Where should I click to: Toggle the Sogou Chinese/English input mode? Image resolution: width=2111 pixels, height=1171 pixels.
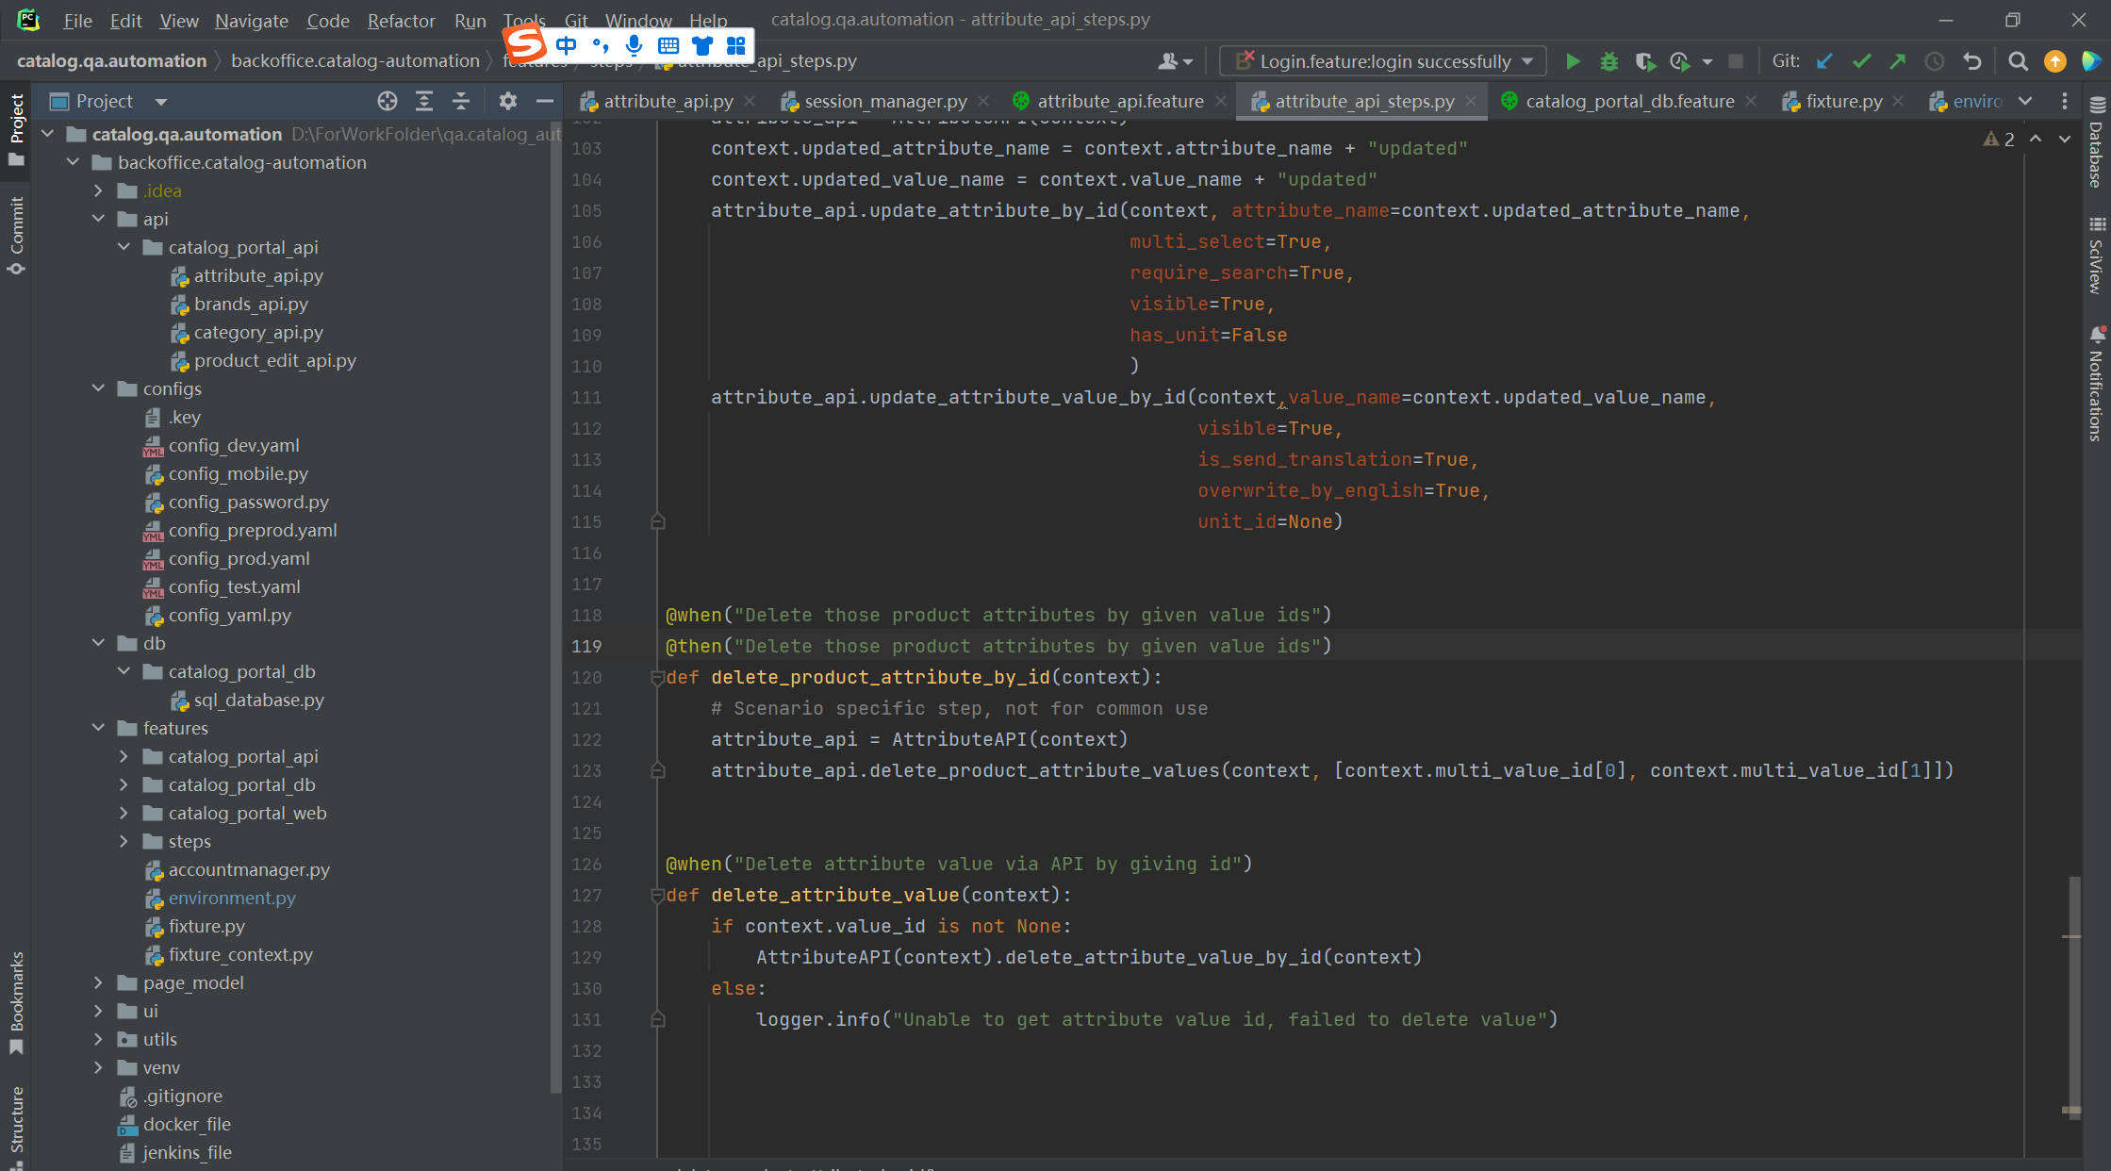tap(566, 44)
